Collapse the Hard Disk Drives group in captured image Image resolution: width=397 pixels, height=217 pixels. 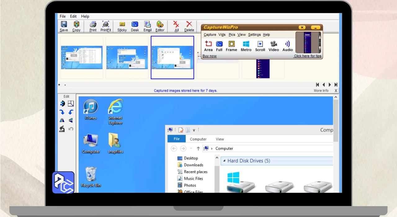(x=224, y=161)
